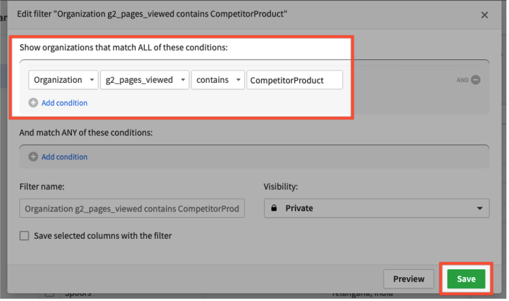Click the lock icon in Visibility
The width and height of the screenshot is (509, 301).
click(274, 208)
